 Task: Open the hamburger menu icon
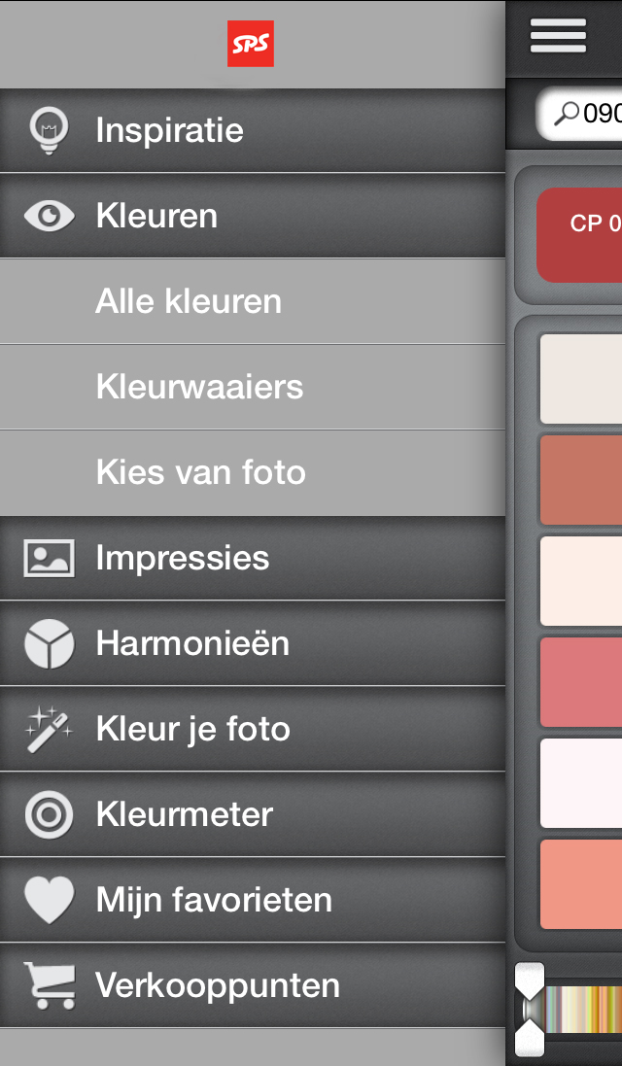(558, 34)
